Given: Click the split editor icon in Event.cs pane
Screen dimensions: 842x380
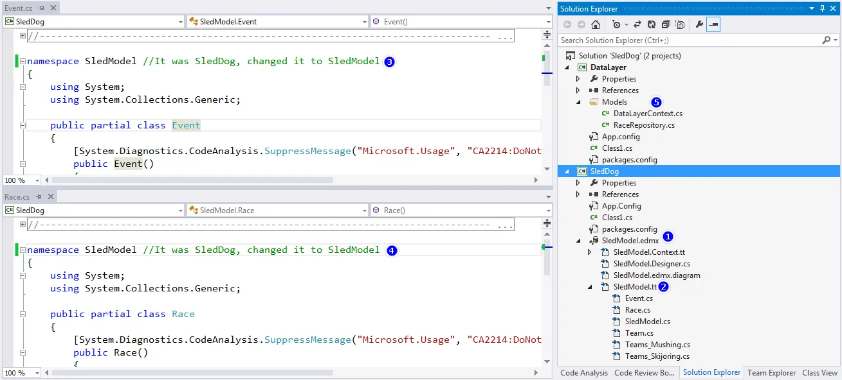Looking at the screenshot, I should [x=547, y=35].
